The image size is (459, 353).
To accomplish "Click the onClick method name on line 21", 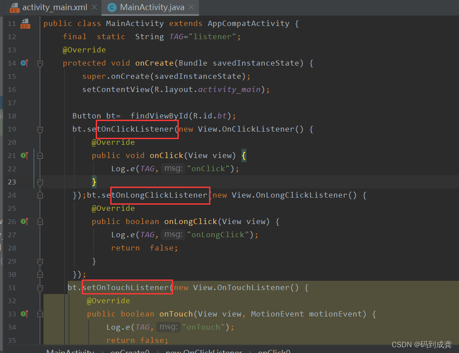I will (x=166, y=155).
